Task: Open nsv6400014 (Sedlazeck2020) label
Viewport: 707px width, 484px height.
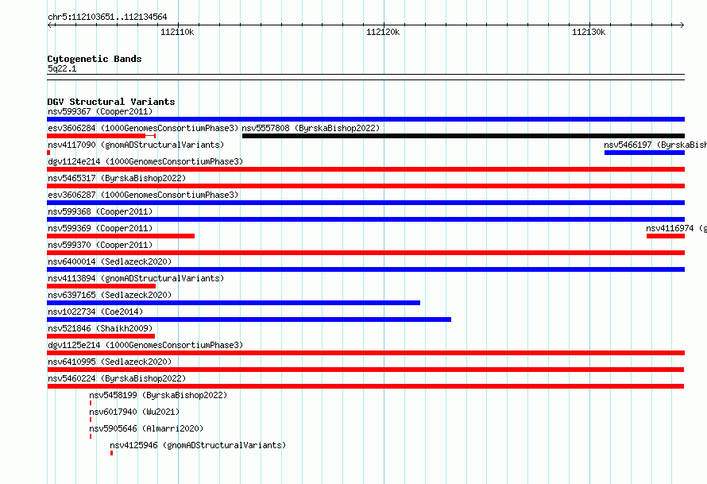Action: [x=110, y=261]
